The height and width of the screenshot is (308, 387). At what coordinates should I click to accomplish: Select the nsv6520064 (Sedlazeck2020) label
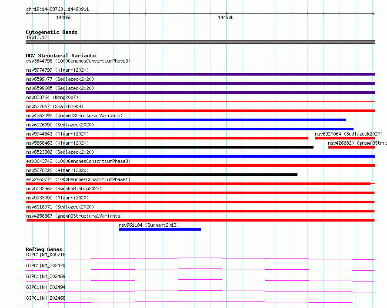(x=349, y=134)
